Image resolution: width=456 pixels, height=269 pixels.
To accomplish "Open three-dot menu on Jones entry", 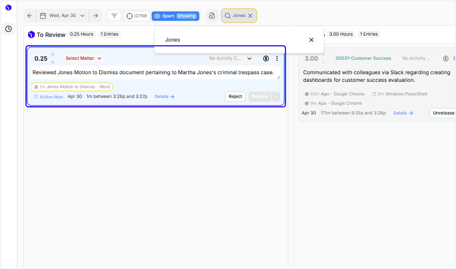I will pos(277,58).
